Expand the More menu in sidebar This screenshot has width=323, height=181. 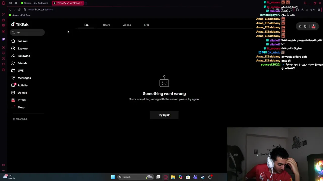pos(18,107)
